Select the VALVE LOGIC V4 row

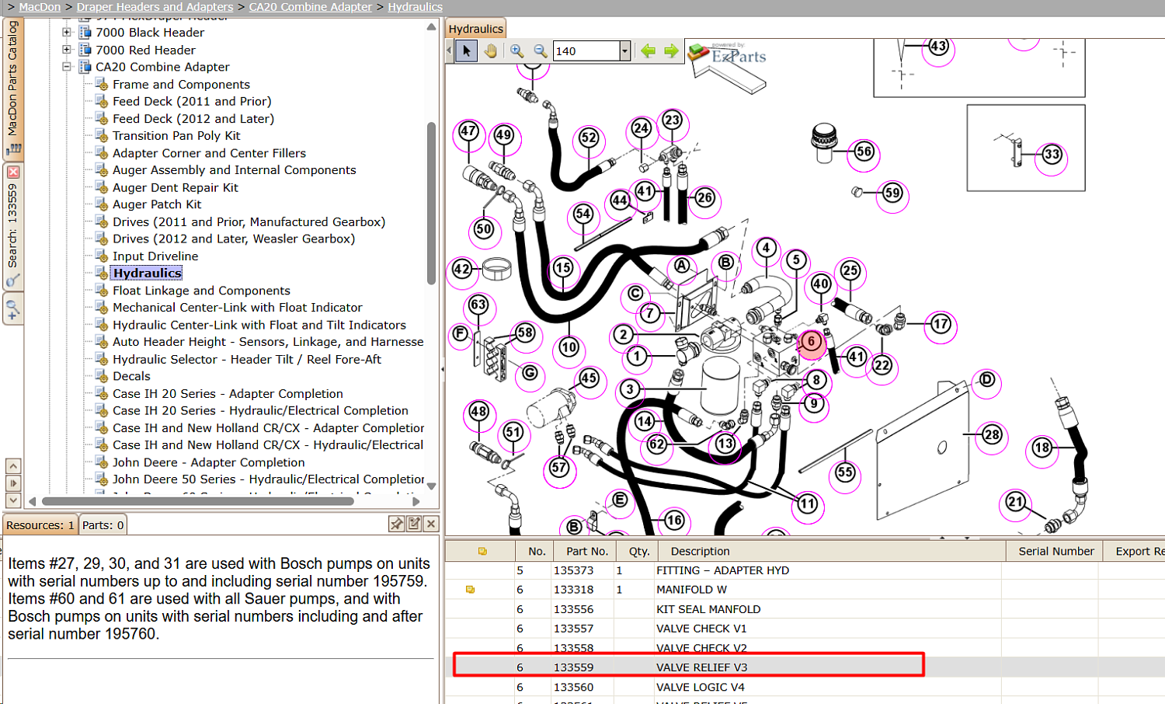tap(805, 687)
